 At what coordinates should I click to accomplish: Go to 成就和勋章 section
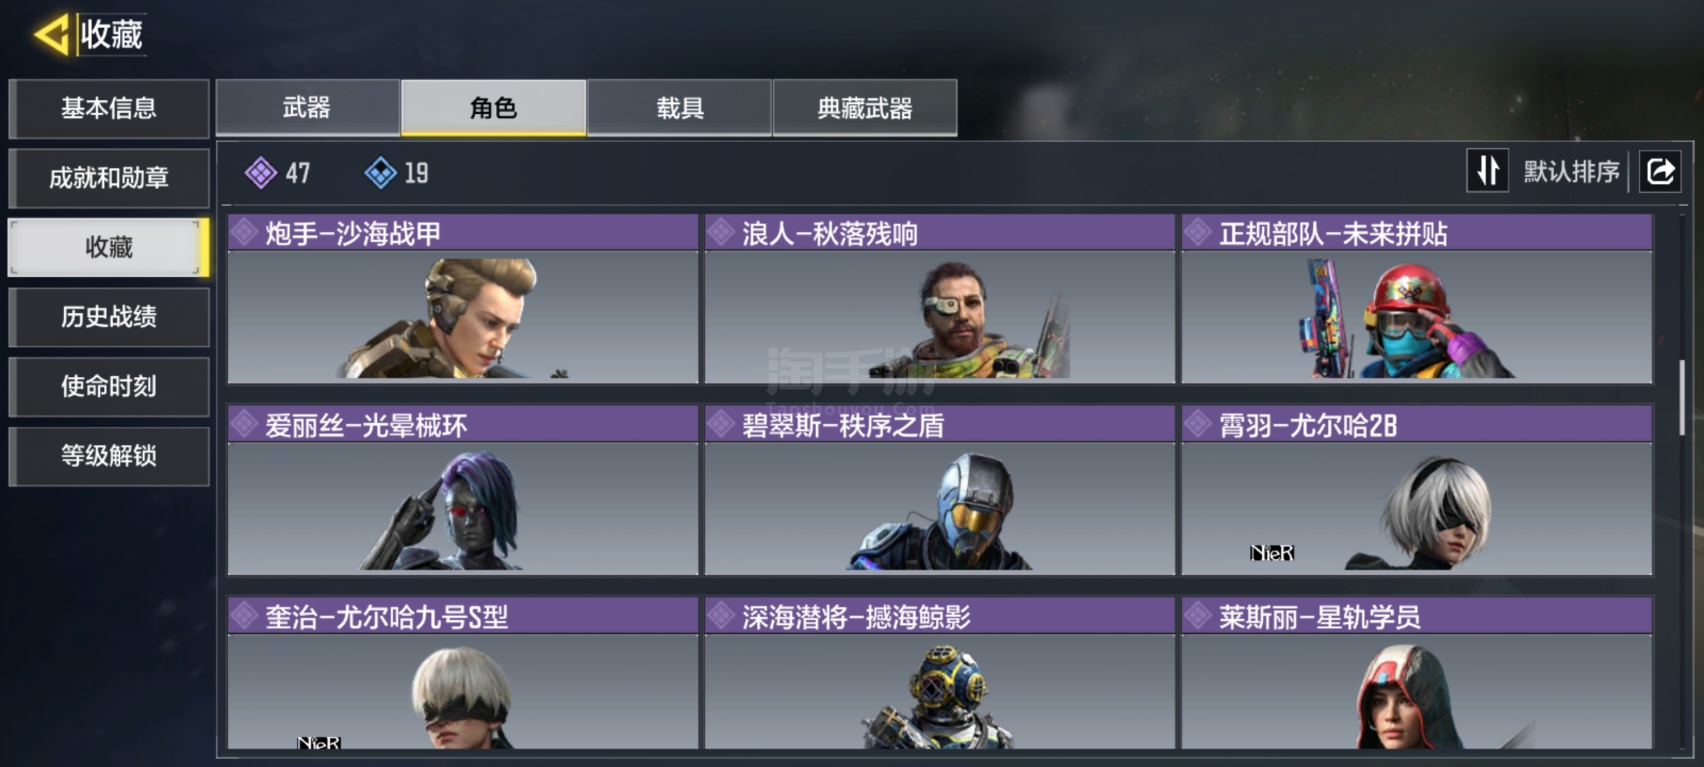tap(109, 178)
